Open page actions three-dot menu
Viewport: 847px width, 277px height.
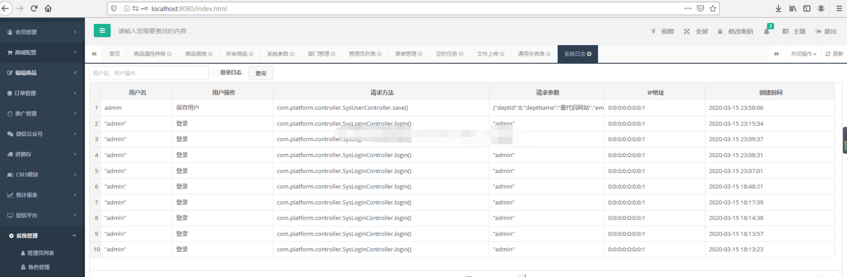pos(688,8)
